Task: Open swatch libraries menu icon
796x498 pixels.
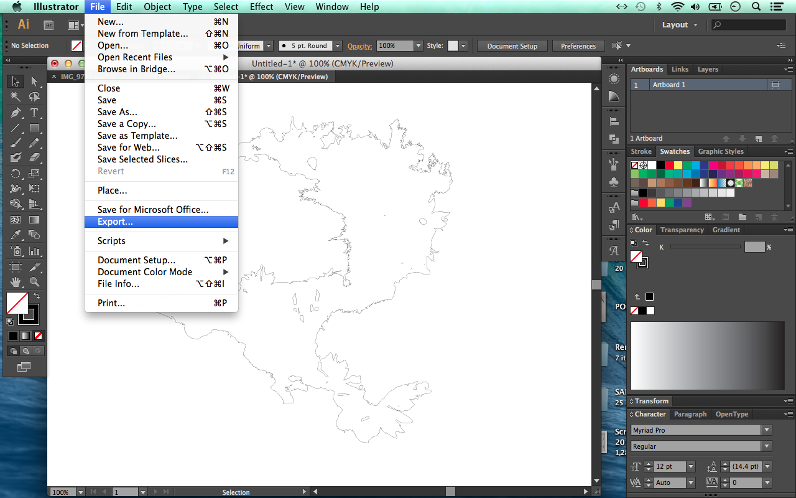Action: [637, 217]
